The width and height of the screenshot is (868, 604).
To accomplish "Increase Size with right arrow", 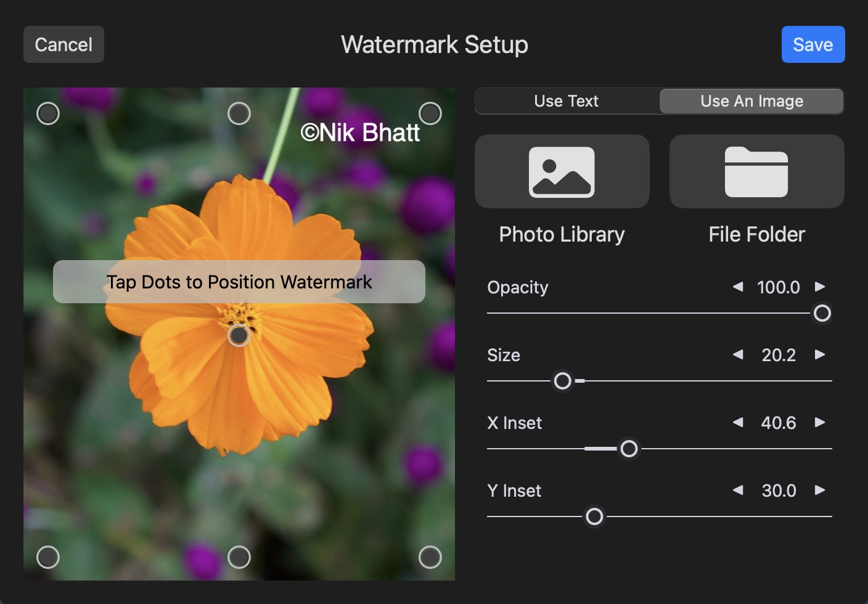I will [x=820, y=354].
